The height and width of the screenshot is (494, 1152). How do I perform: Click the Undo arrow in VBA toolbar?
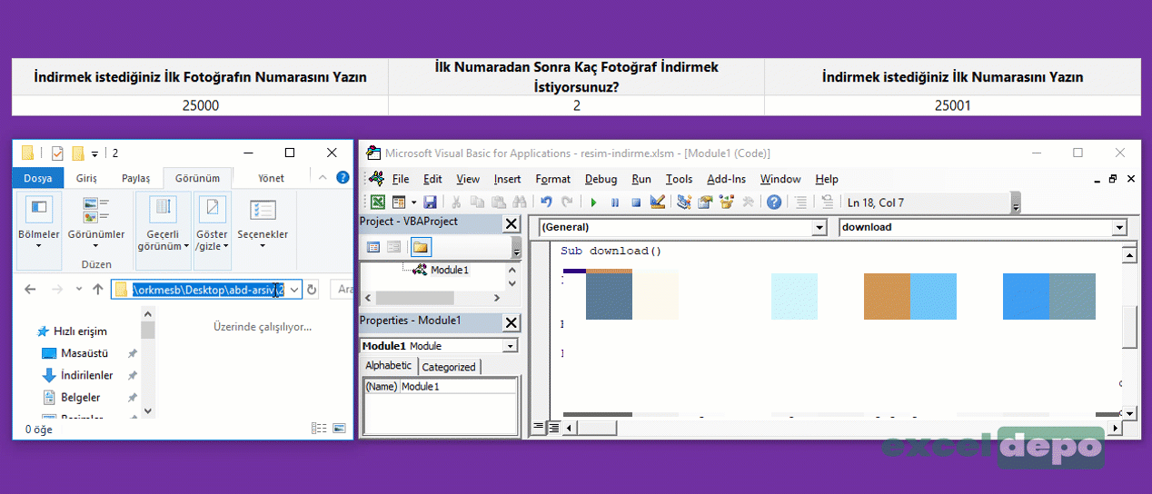click(546, 203)
